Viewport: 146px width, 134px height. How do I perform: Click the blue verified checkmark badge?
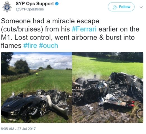tap(57, 4)
